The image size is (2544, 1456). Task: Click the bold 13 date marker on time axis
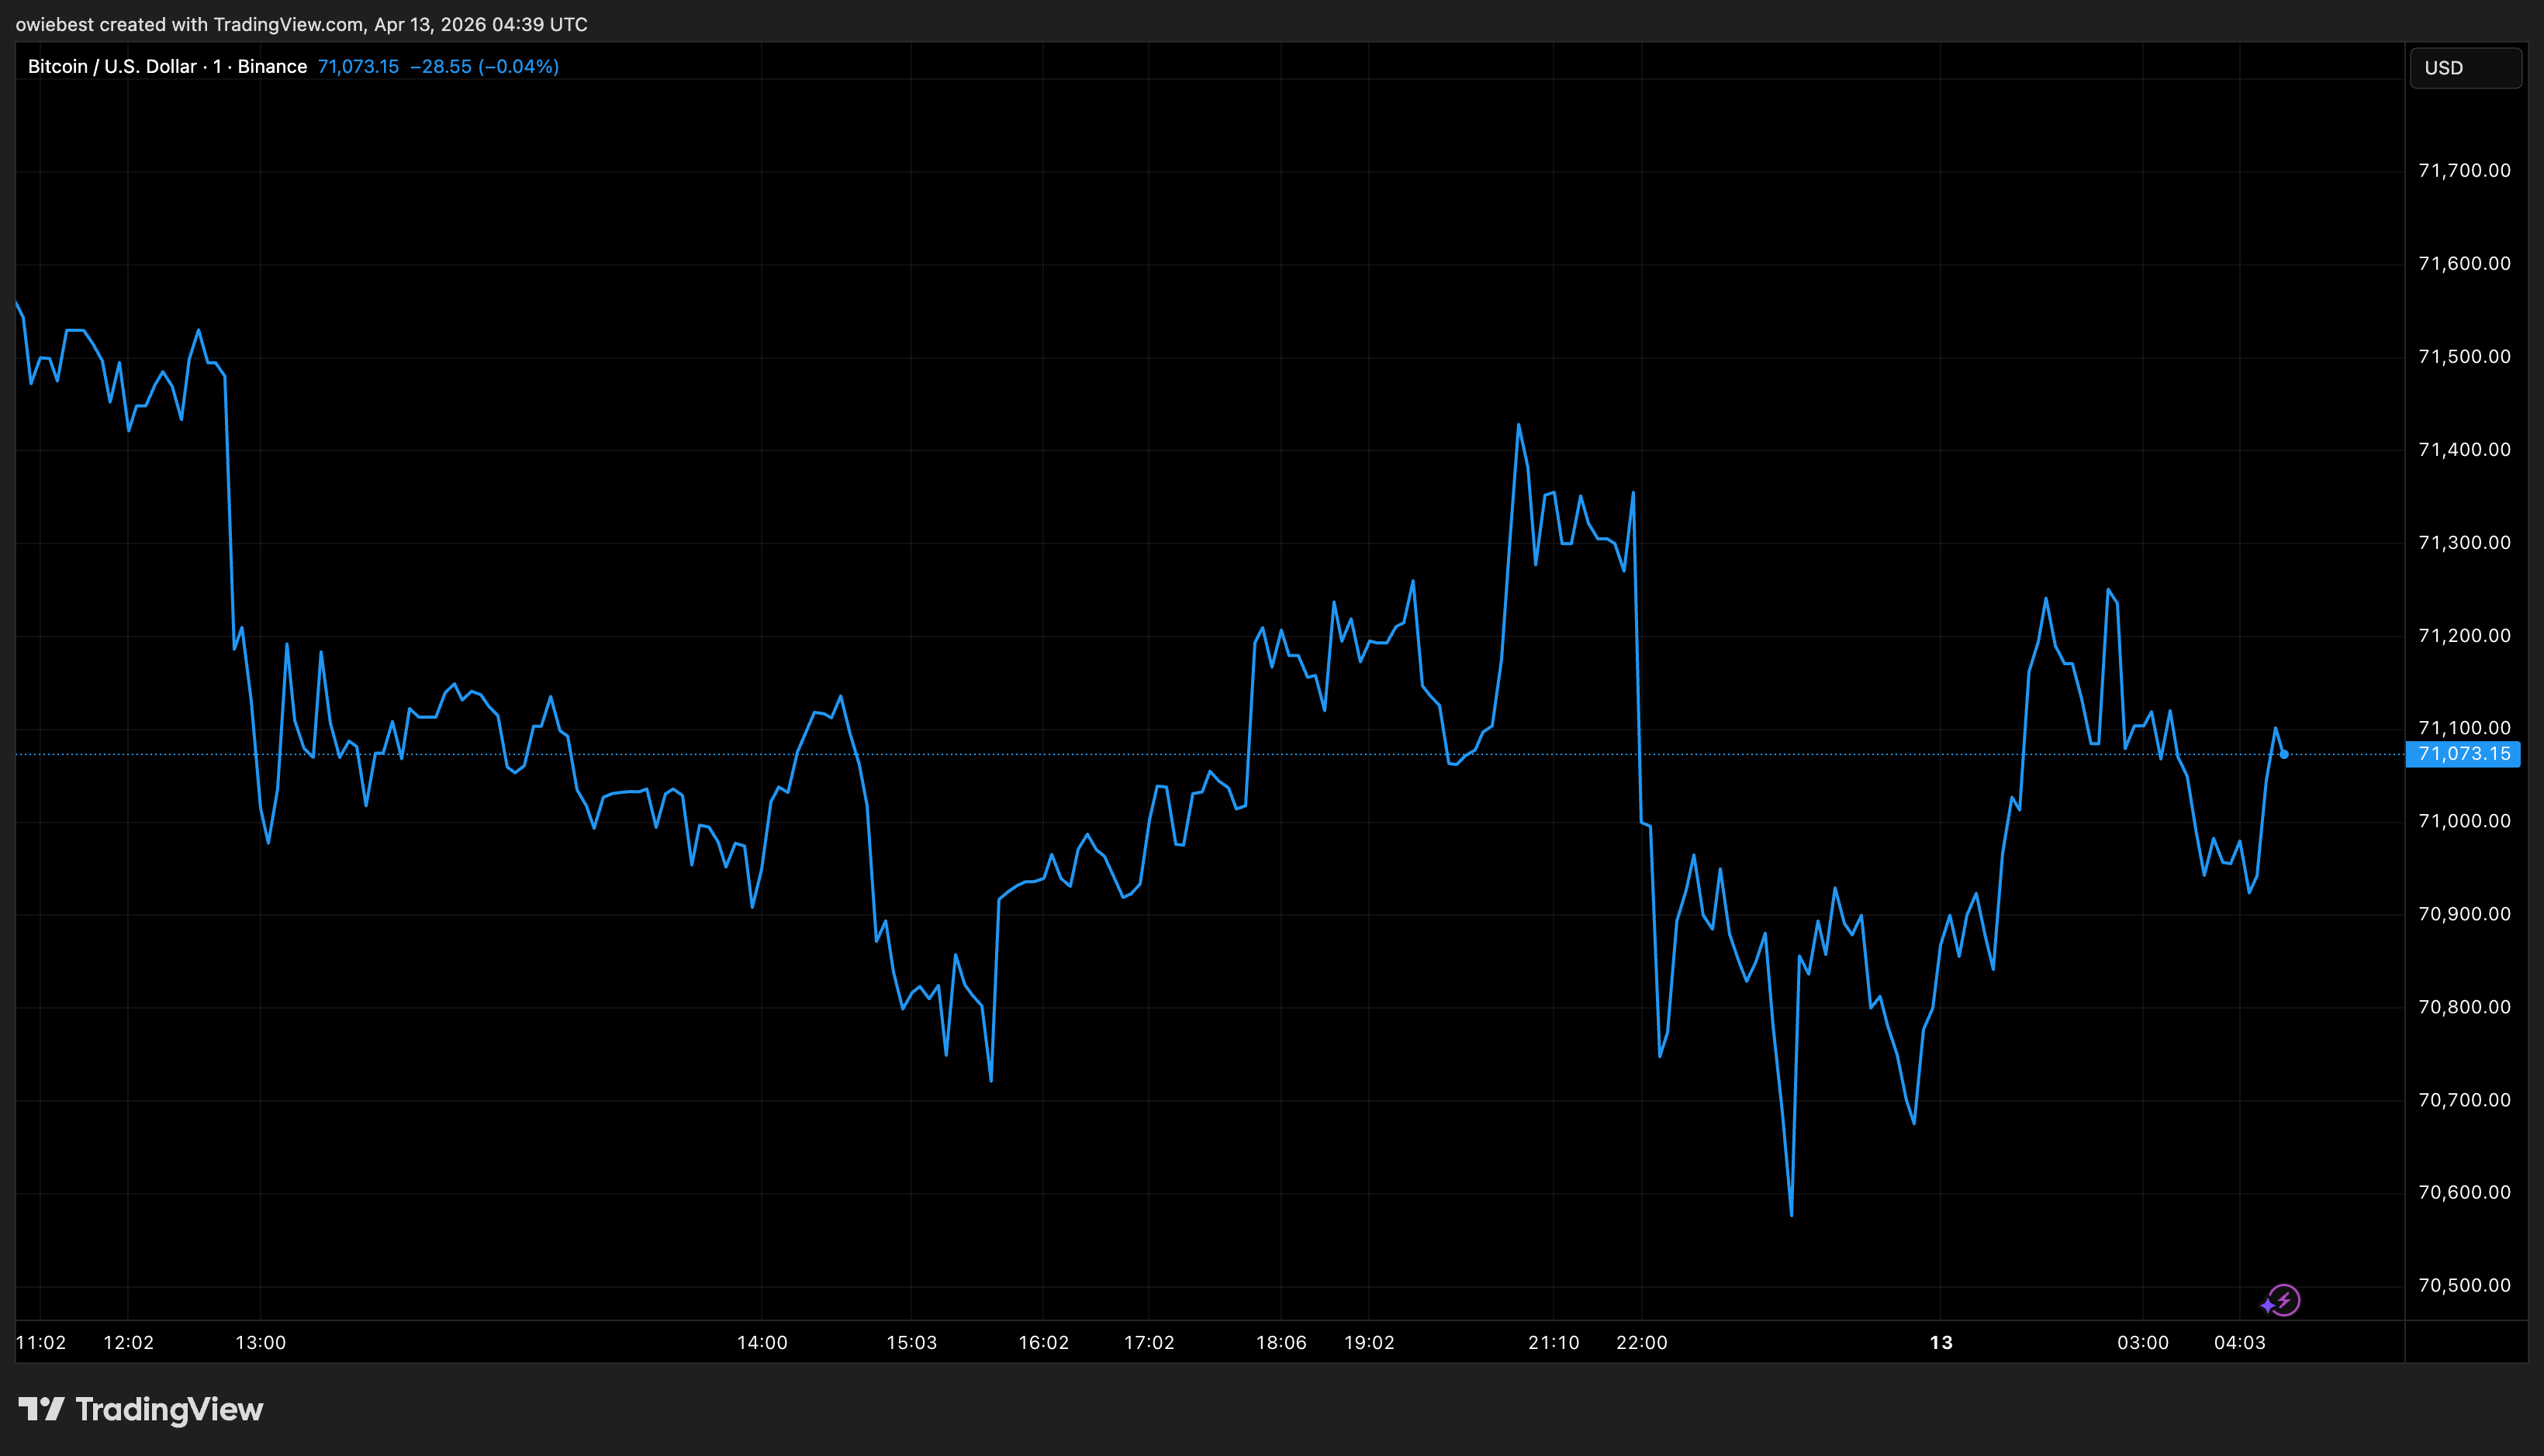tap(1942, 1343)
